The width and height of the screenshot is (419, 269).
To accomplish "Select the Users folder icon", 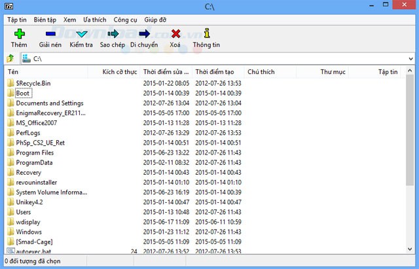I will pos(10,212).
